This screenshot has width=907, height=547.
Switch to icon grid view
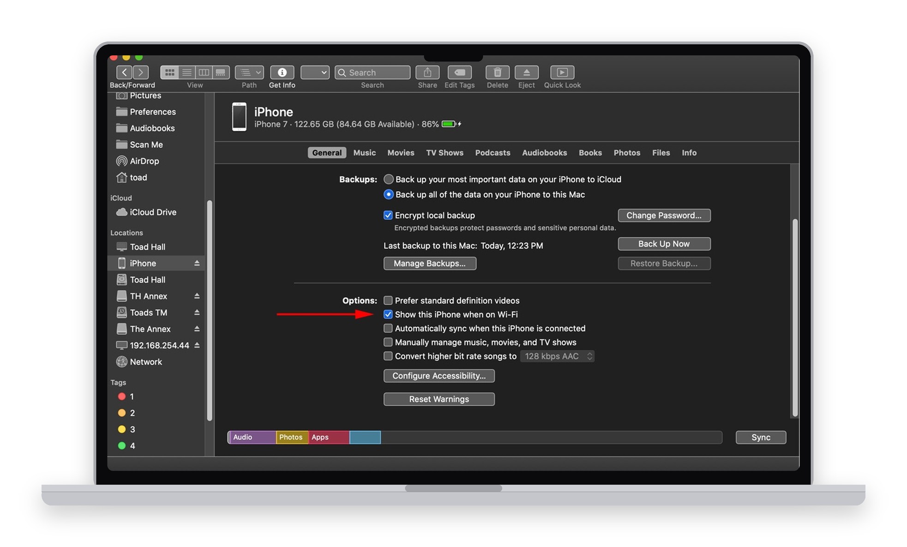(x=169, y=72)
